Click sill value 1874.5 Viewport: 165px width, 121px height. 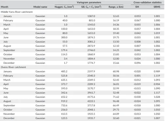pyautogui.click(x=91, y=37)
